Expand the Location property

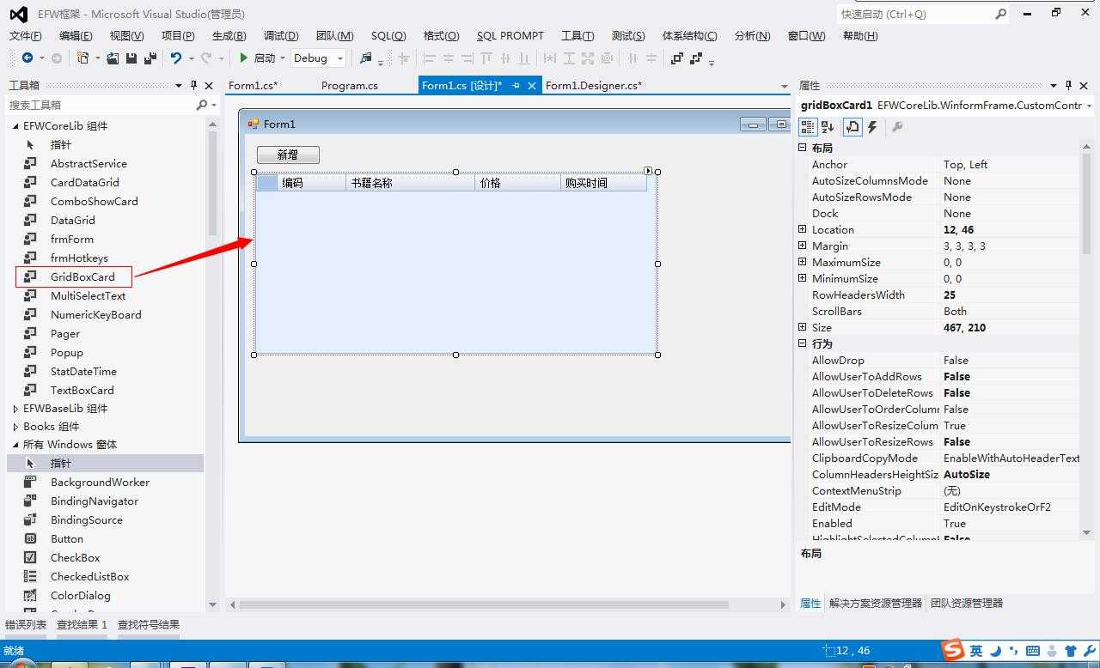pos(802,229)
